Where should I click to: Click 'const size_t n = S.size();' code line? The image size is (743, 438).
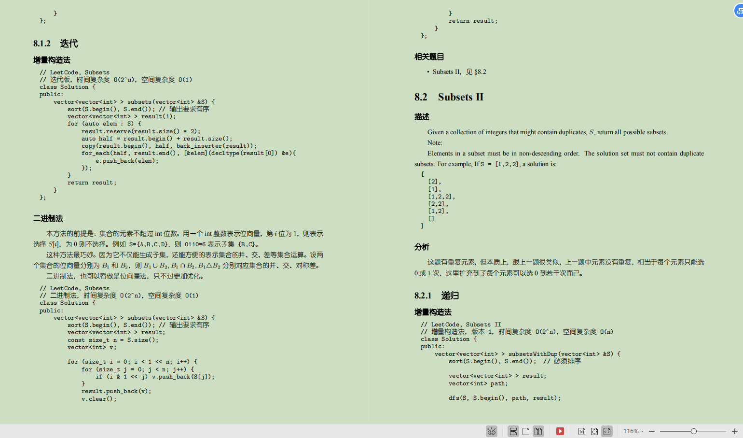point(113,340)
